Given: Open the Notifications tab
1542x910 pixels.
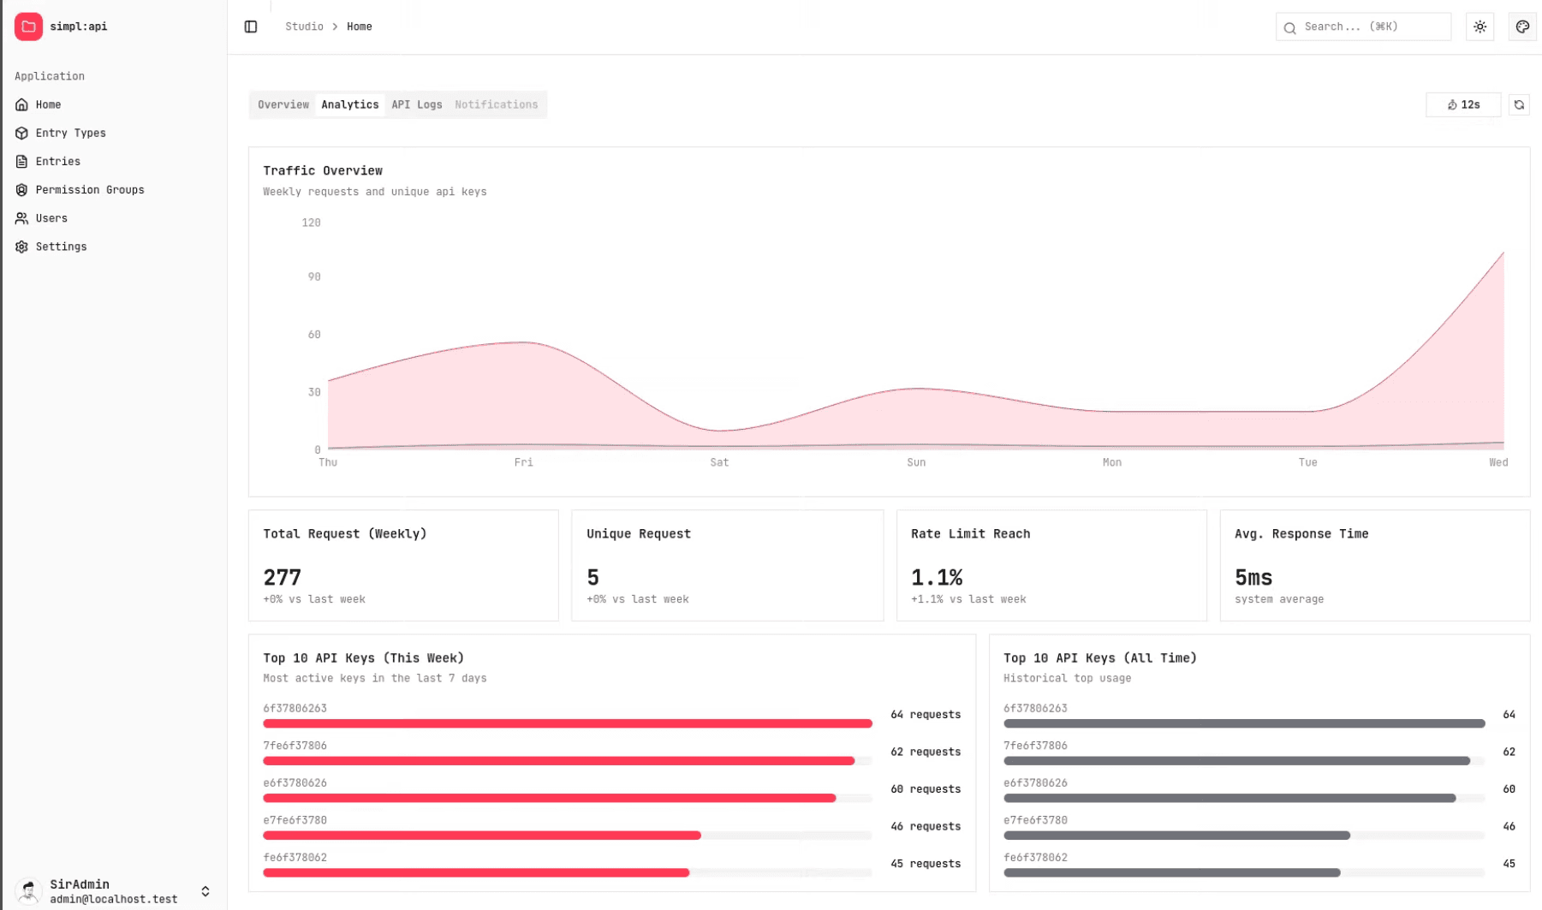Looking at the screenshot, I should click(497, 104).
